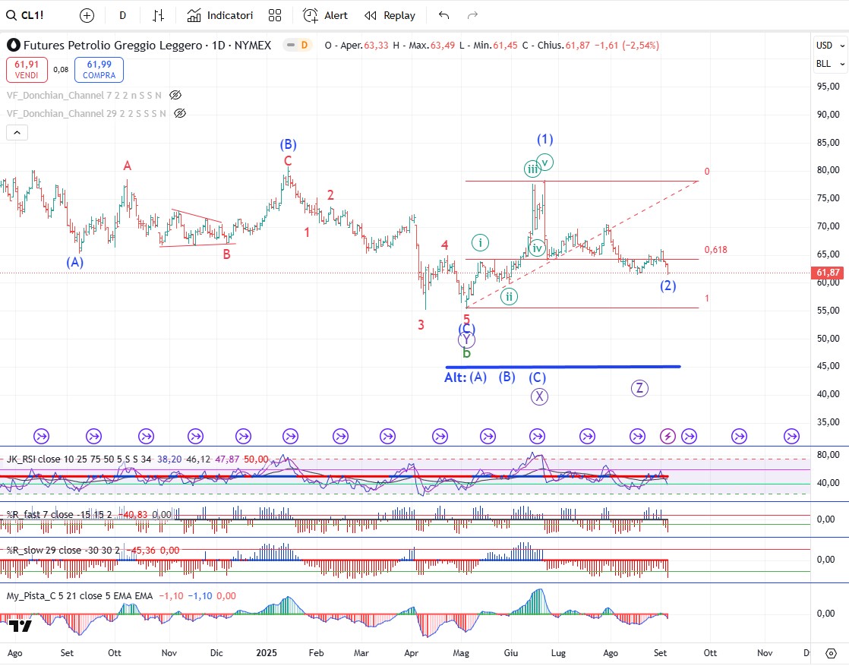Click the redo arrow
The height and width of the screenshot is (666, 849).
tap(472, 15)
